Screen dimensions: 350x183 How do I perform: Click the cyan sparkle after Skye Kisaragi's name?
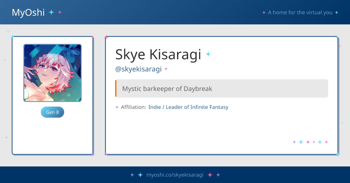(208, 54)
